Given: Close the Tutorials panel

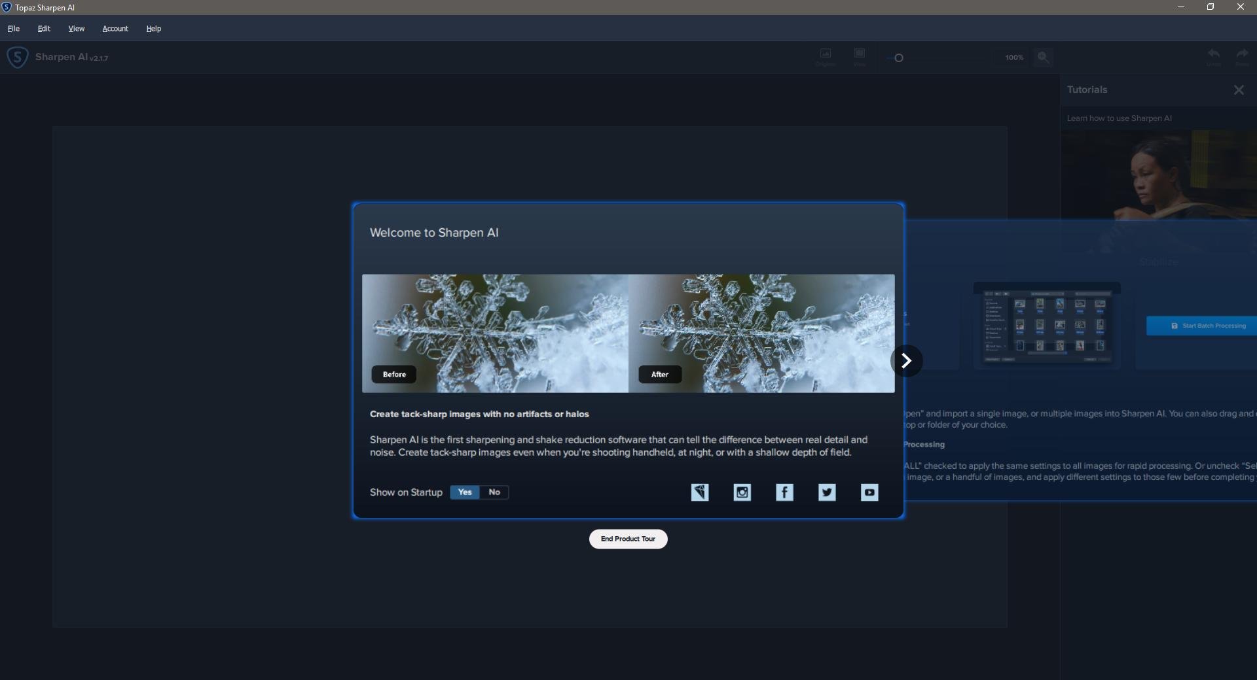Looking at the screenshot, I should 1239,90.
